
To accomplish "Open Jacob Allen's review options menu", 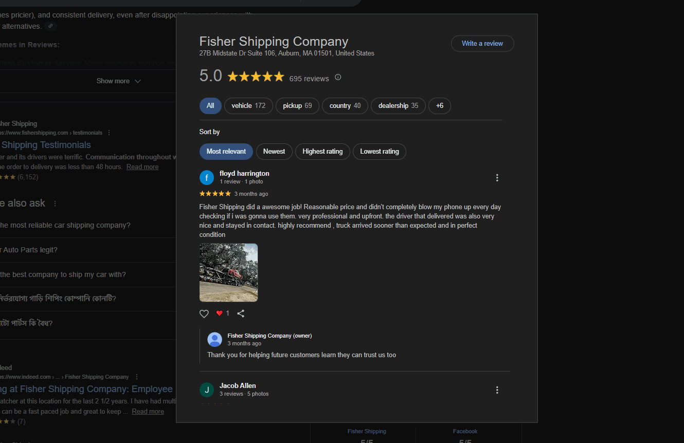I will (x=497, y=390).
